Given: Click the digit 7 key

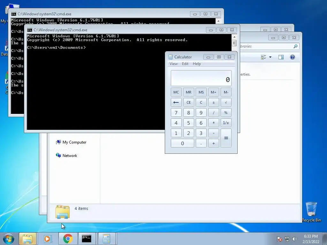Looking at the screenshot, I should point(176,113).
